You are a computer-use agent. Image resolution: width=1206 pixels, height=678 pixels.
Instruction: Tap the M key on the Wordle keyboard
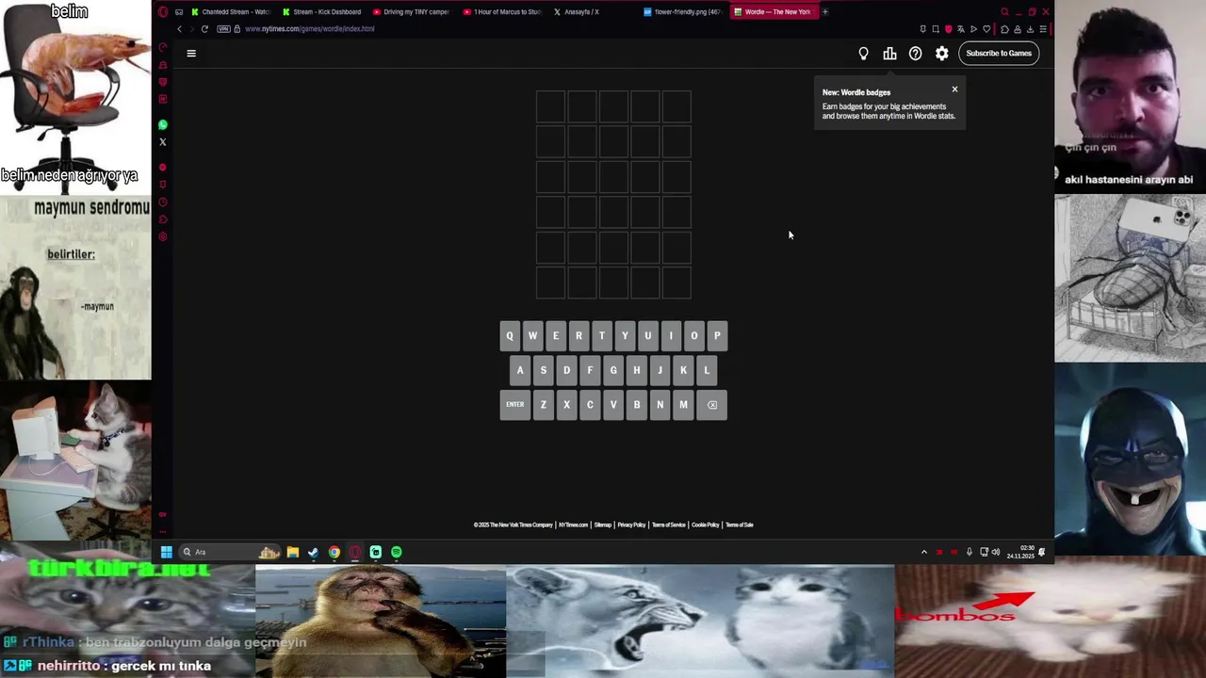click(683, 405)
